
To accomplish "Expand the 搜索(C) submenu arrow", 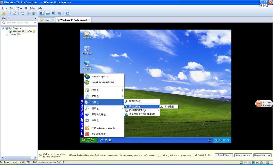I will [x=123, y=108].
